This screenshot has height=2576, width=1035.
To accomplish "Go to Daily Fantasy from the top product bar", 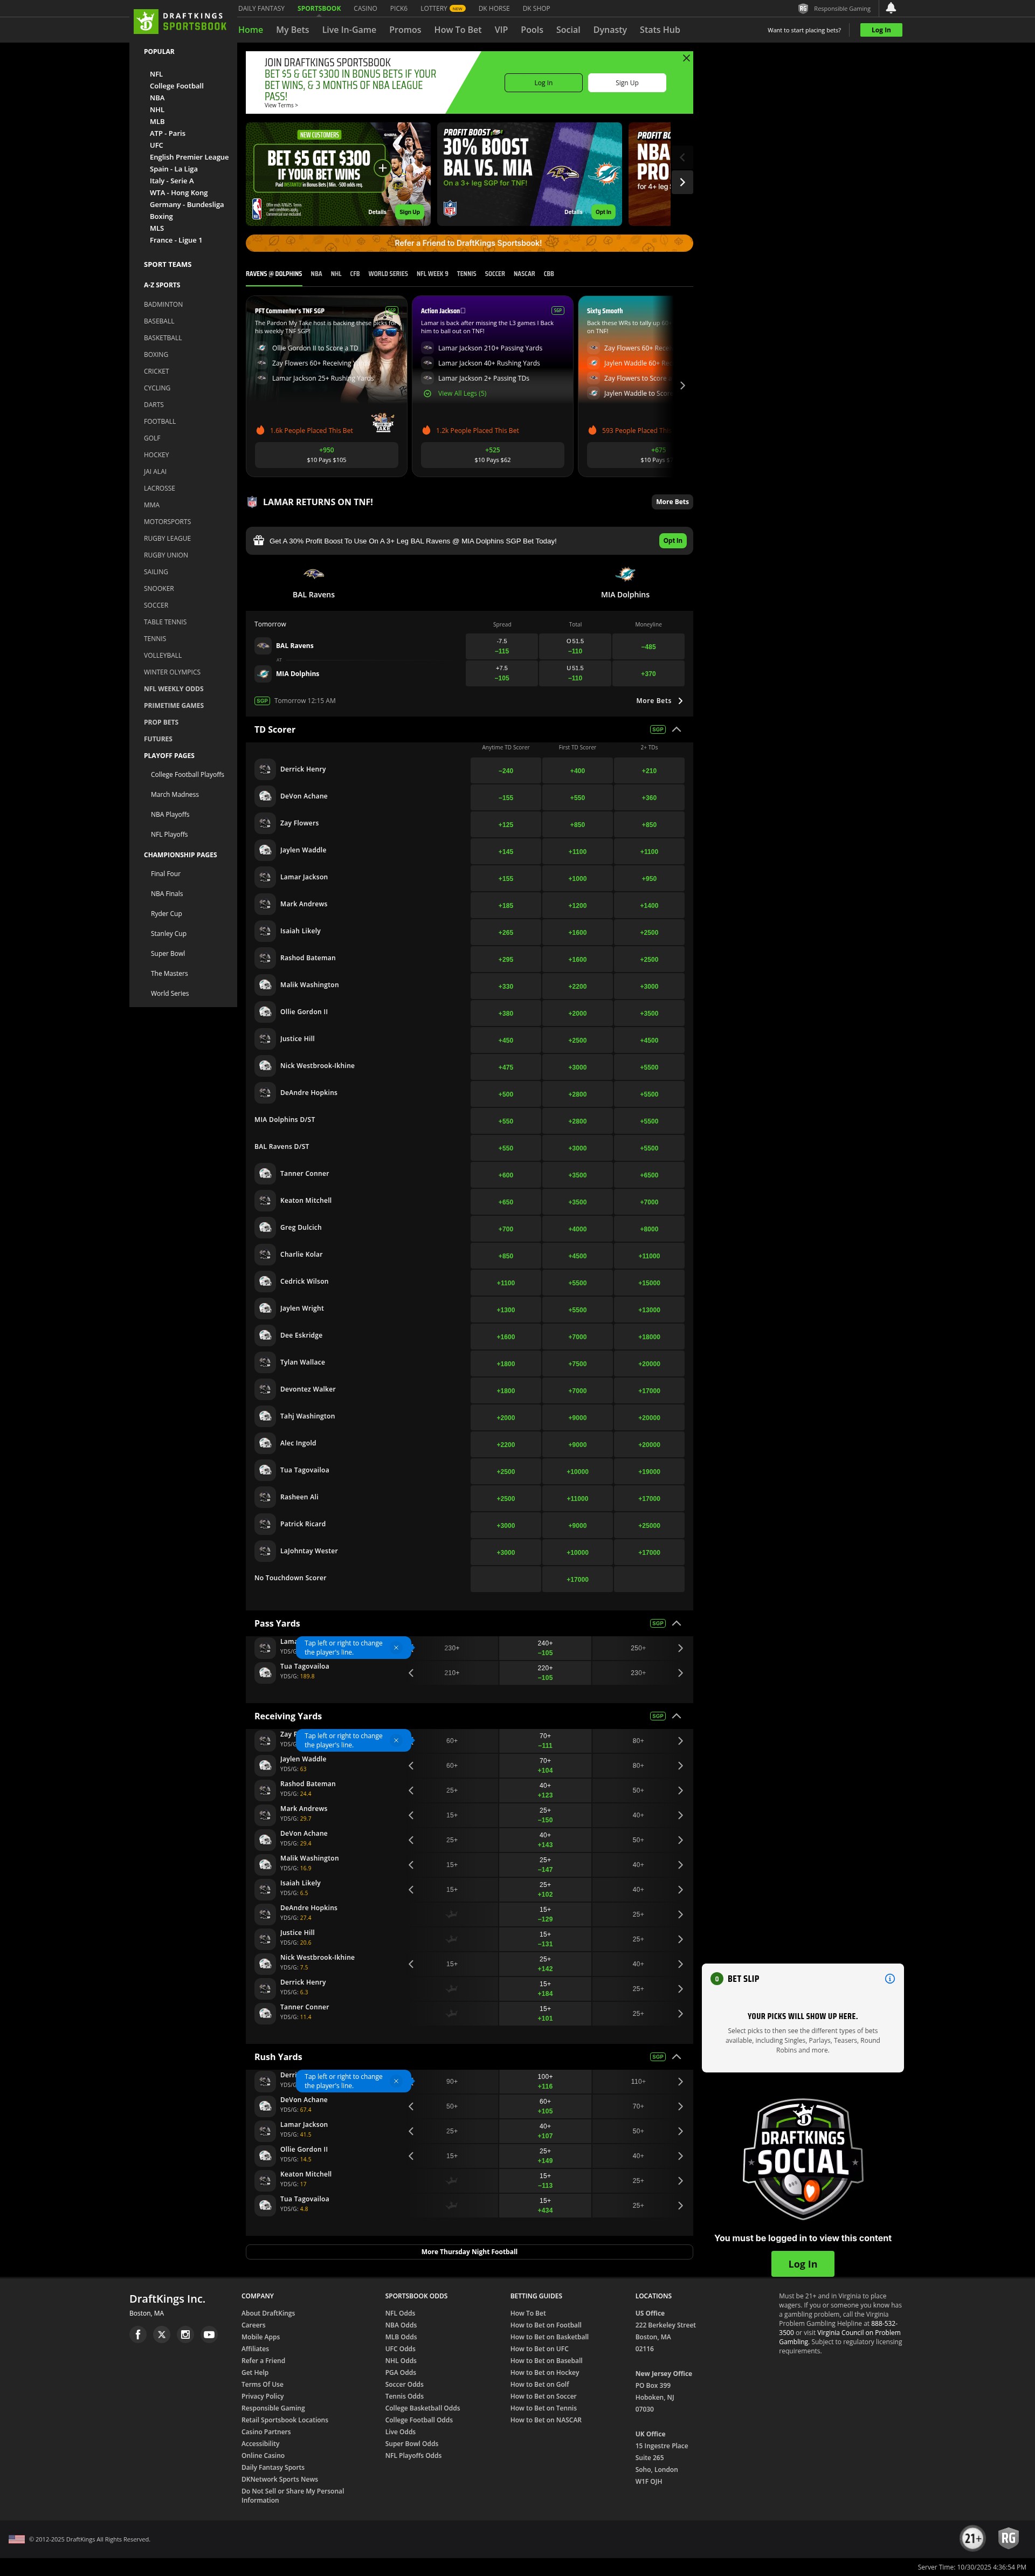I will point(261,8).
